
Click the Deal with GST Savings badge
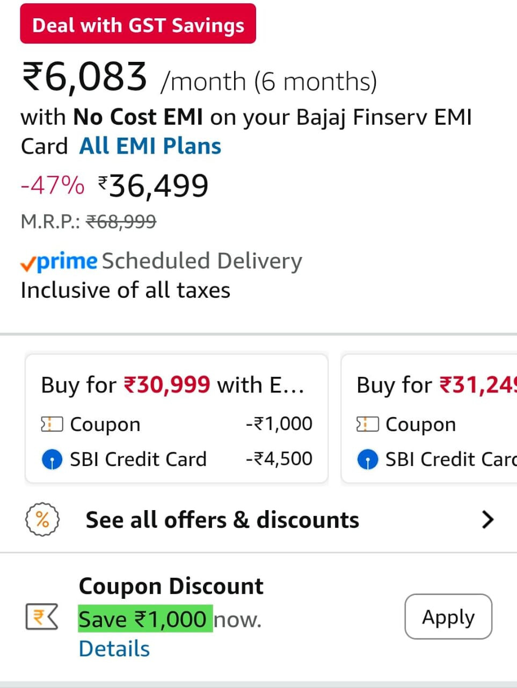pyautogui.click(x=138, y=24)
